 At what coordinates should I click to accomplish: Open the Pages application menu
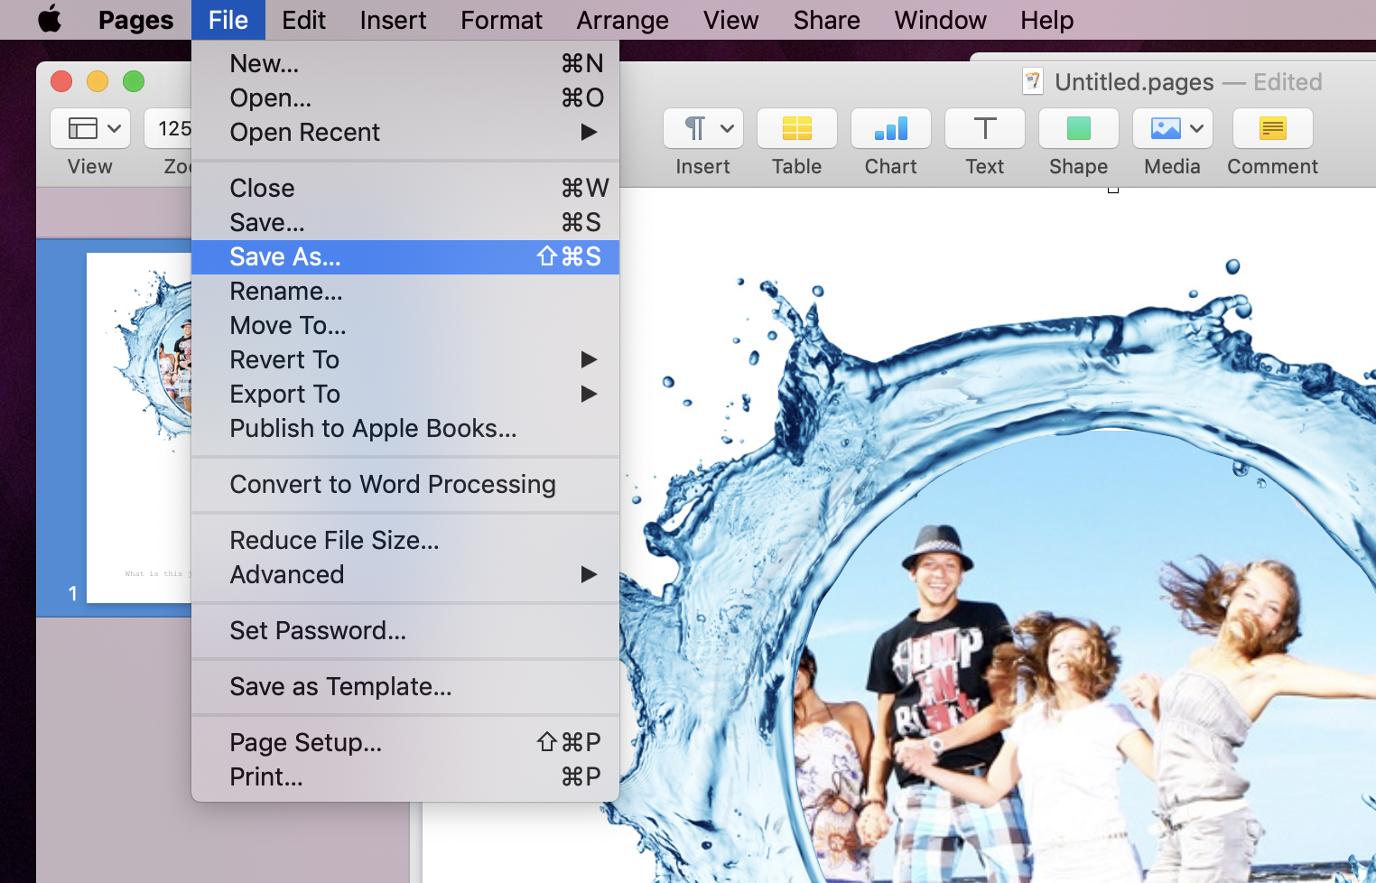click(x=135, y=20)
